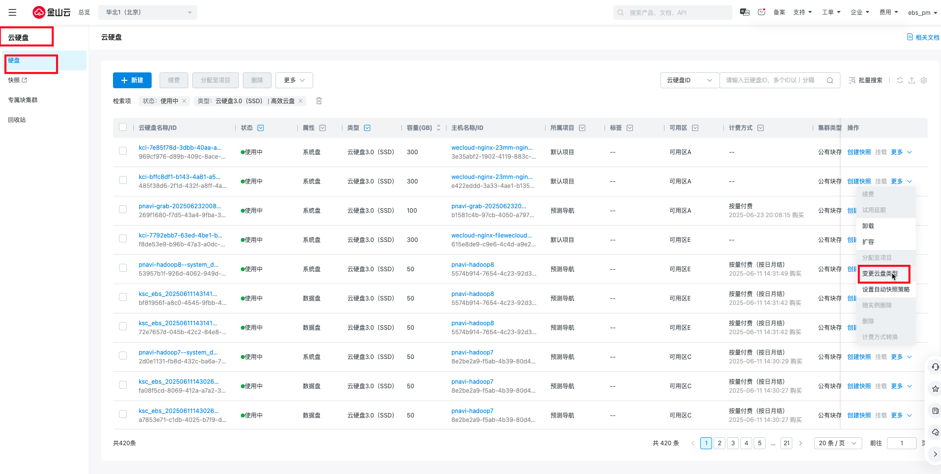Open the 20 条/页 page size dropdown

pos(837,443)
